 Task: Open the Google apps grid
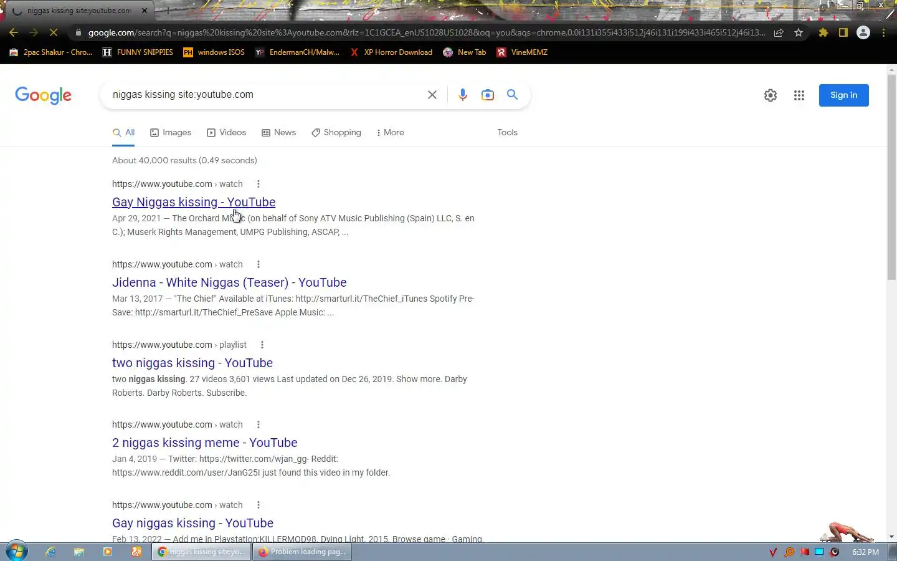coord(799,95)
